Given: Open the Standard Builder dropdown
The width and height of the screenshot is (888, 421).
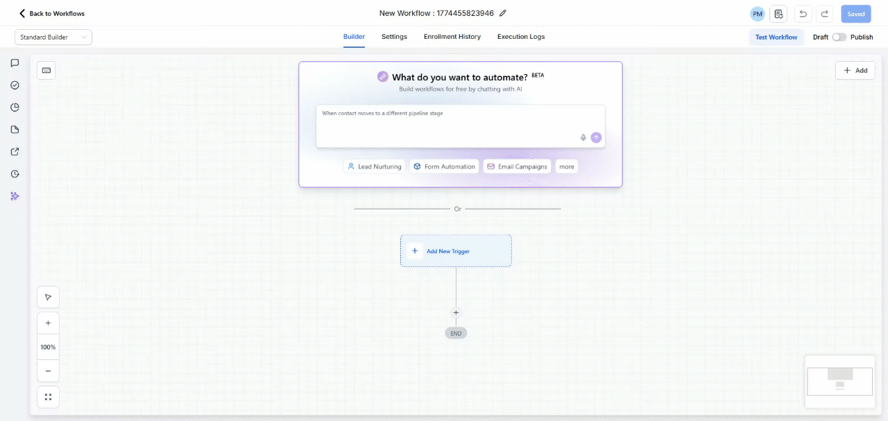Looking at the screenshot, I should click(x=53, y=37).
